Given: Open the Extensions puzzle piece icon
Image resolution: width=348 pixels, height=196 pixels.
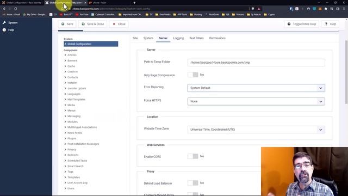Looking at the screenshot, I should click(x=326, y=9).
